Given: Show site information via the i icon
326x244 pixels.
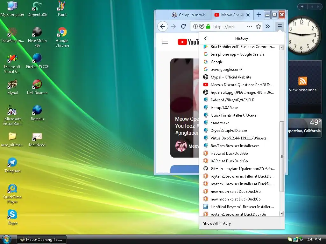Looking at the screenshot, I should click(x=195, y=26).
